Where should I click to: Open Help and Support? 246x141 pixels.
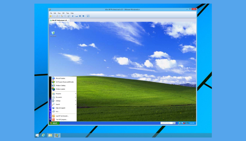point(64,108)
